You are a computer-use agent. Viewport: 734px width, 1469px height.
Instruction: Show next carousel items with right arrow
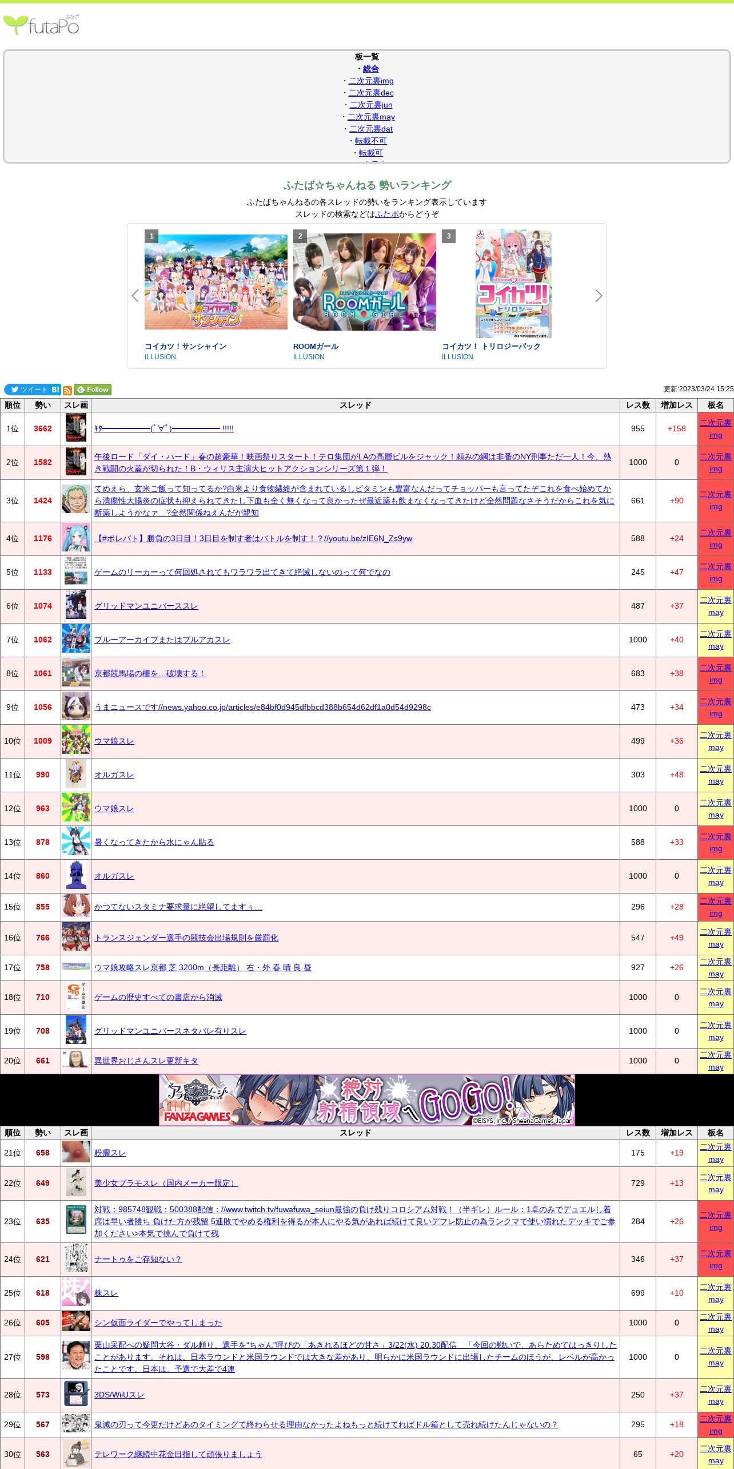coord(599,296)
